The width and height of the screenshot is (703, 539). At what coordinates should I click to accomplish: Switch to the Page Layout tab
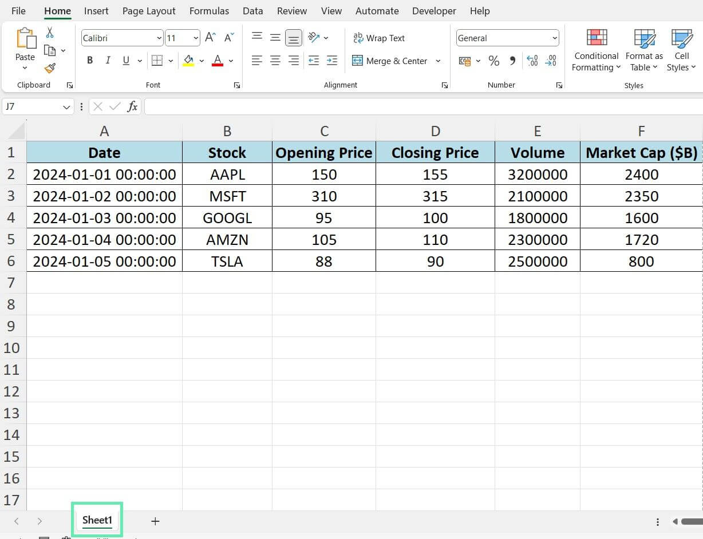coord(149,11)
